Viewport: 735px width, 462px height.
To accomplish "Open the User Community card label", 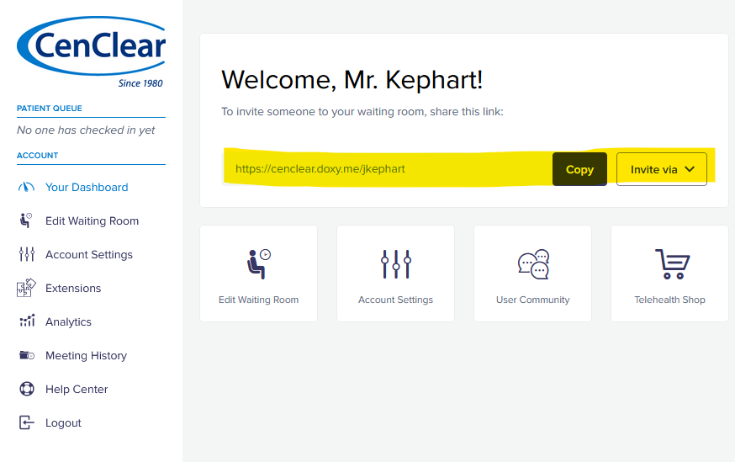I will pos(533,300).
